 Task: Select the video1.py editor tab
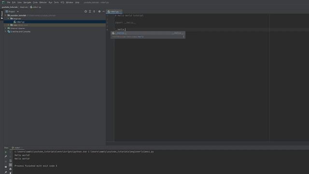[114, 12]
